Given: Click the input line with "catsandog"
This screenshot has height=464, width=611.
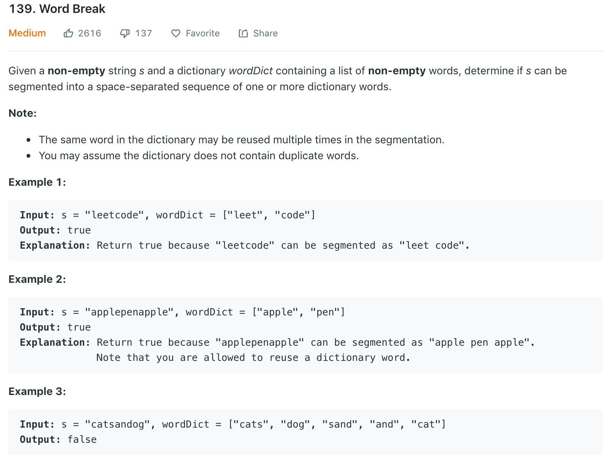Looking at the screenshot, I should pyautogui.click(x=233, y=424).
